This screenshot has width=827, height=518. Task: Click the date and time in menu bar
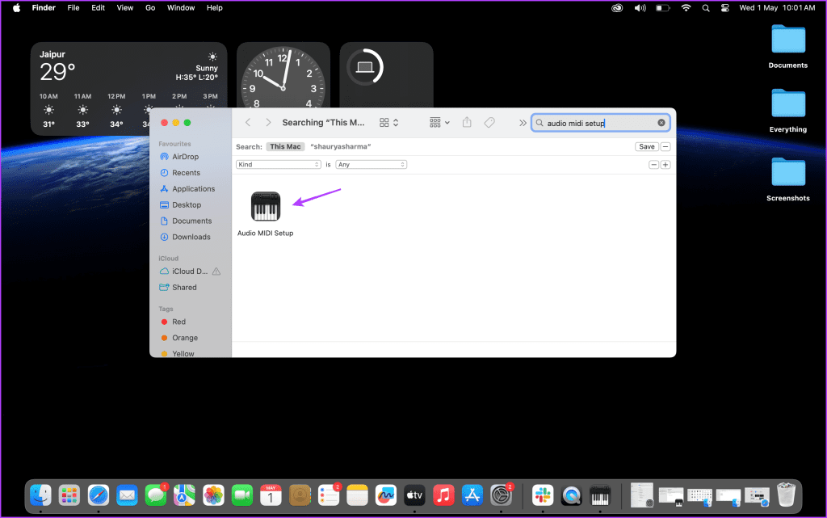(777, 8)
